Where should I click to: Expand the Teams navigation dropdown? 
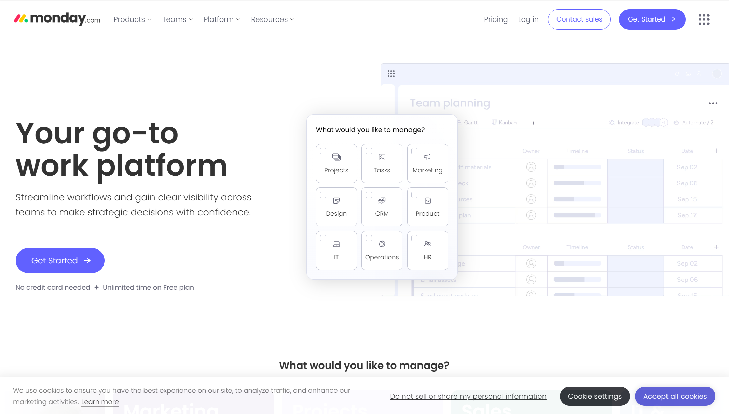click(178, 19)
